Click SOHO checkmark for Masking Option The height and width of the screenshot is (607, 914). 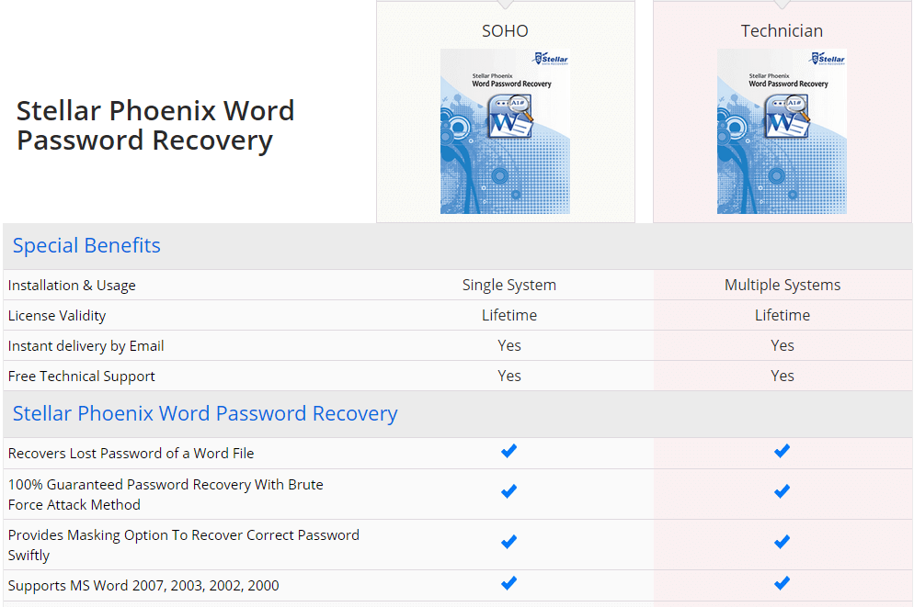click(x=508, y=542)
